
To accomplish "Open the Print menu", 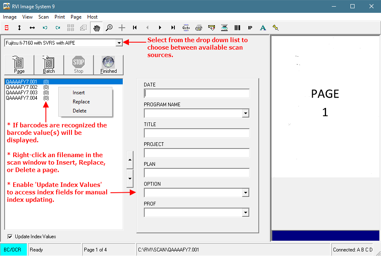I will [60, 17].
